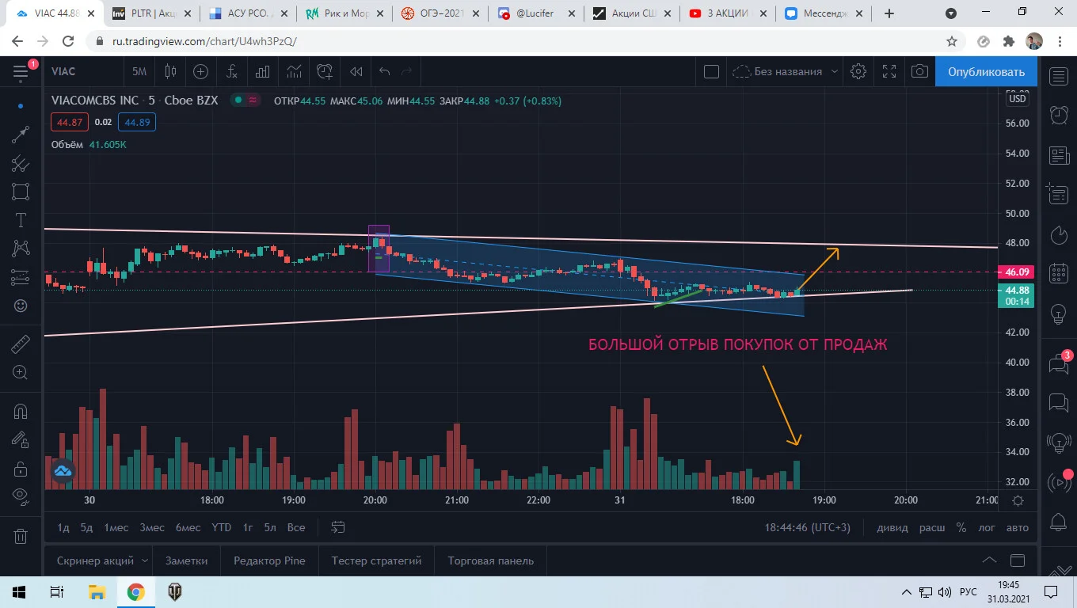
Task: Select the patterns drawing tool
Action: pos(21,249)
